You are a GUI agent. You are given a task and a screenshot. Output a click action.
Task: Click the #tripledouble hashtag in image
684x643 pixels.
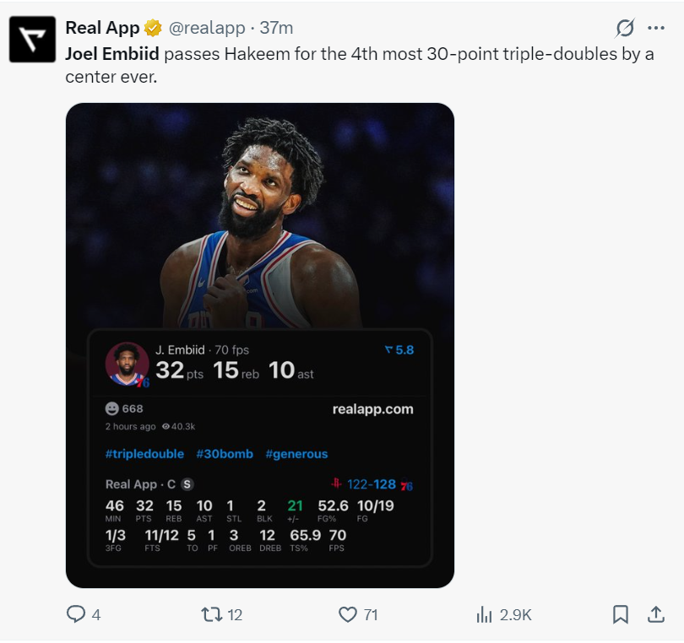144,454
